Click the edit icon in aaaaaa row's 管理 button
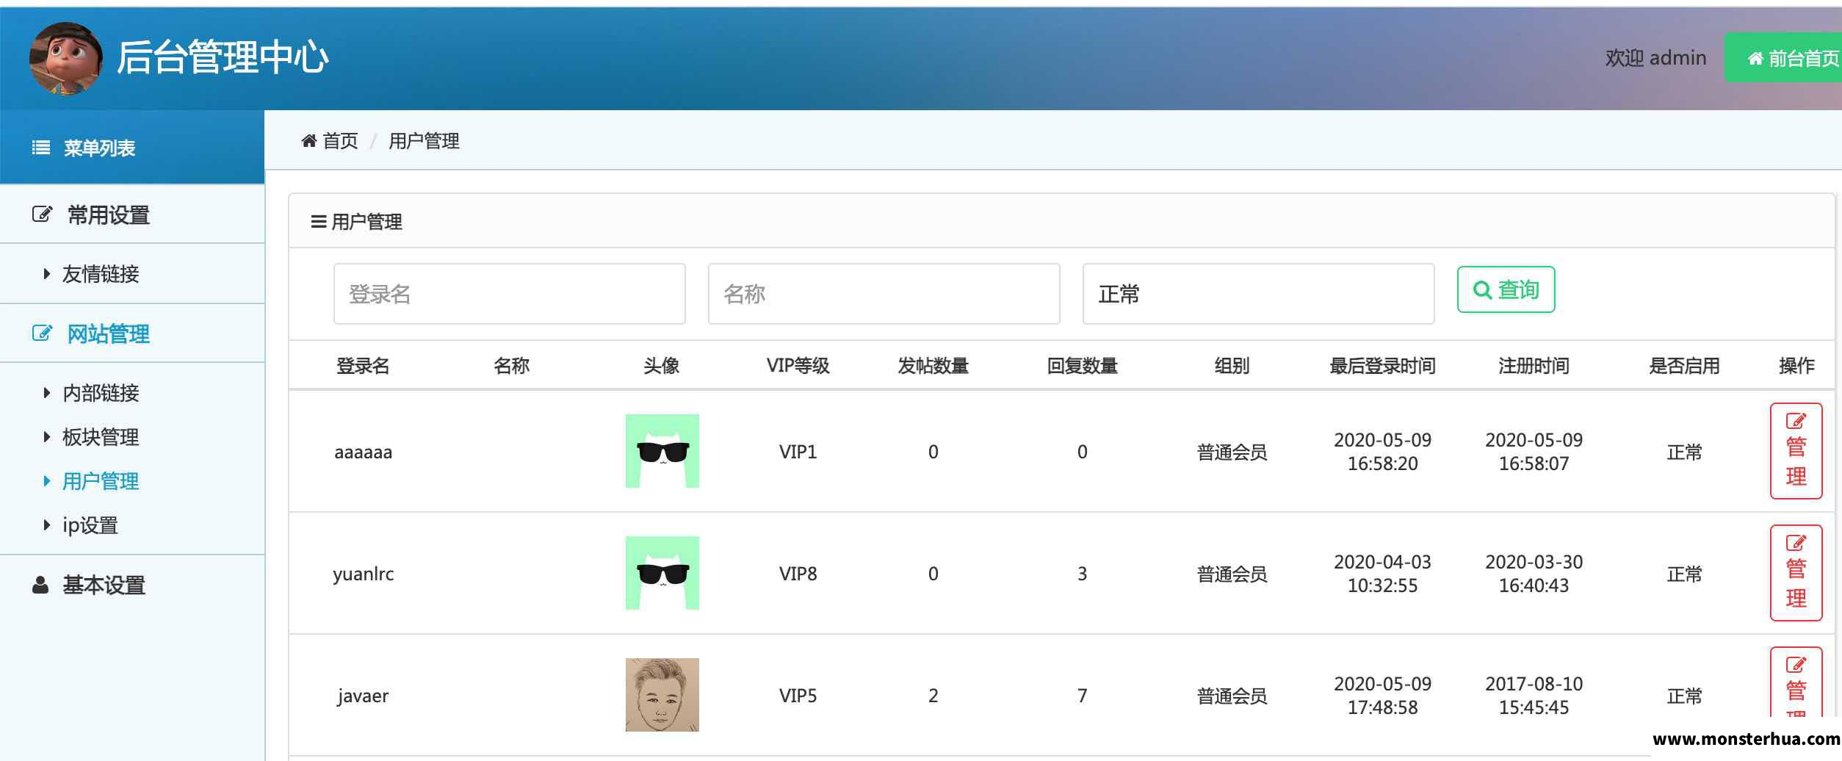Viewport: 1842px width, 761px height. [1796, 421]
